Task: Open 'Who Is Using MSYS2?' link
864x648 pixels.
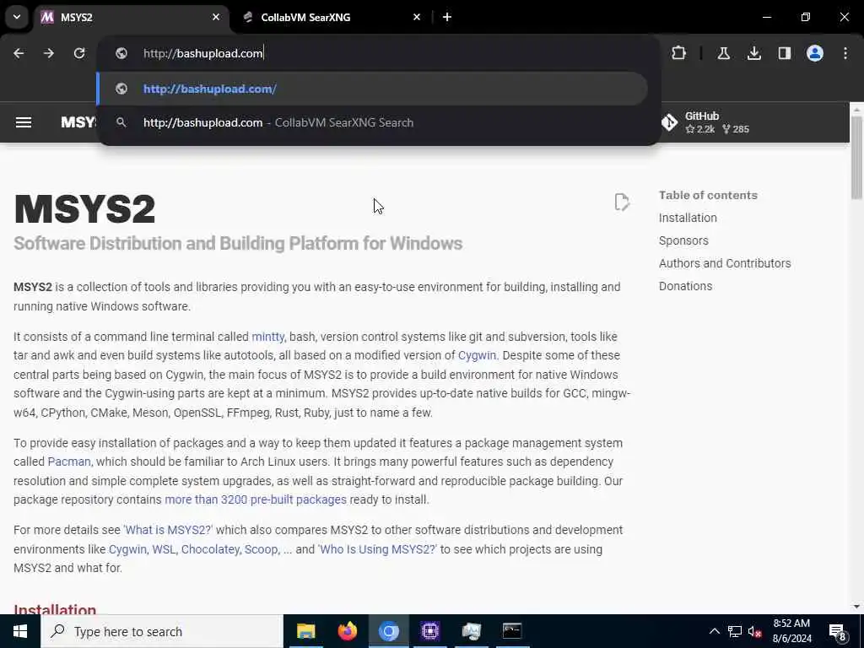Action: tap(377, 549)
